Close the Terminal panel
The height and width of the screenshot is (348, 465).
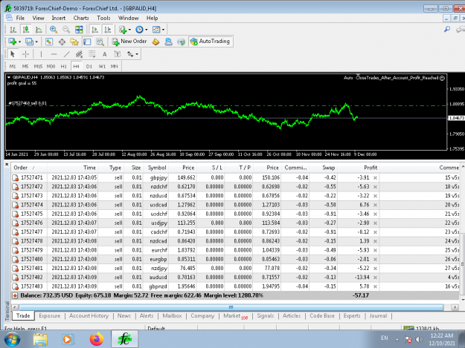(7, 164)
